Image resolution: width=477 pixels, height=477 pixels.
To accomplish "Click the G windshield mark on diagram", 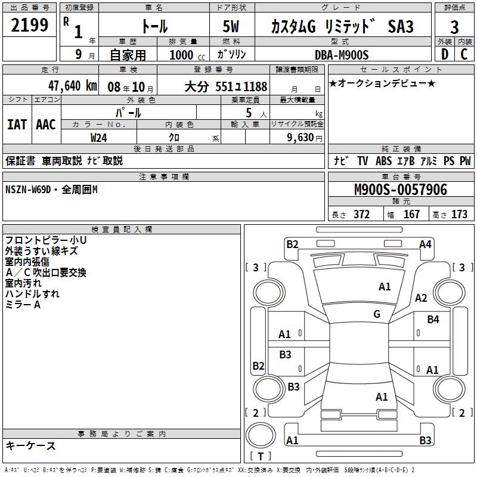I will click(x=377, y=314).
